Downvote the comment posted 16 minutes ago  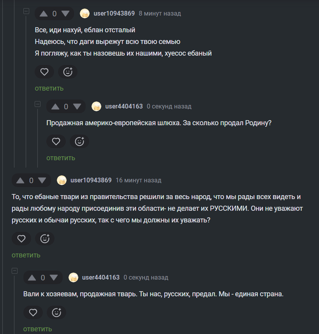tap(42, 180)
